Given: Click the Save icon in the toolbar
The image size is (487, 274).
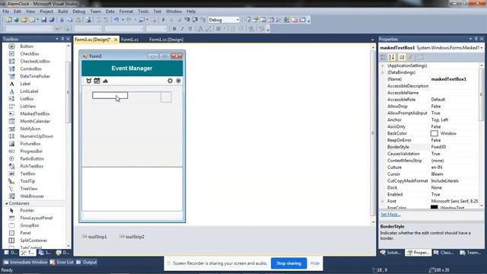Looking at the screenshot, I should [44, 20].
